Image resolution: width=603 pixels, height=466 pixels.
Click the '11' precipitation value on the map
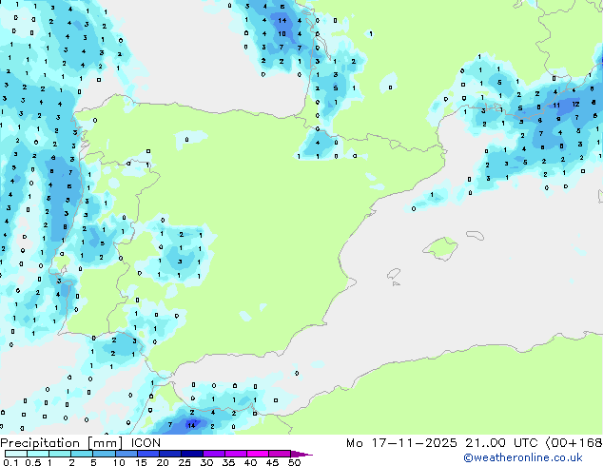pyautogui.click(x=556, y=105)
